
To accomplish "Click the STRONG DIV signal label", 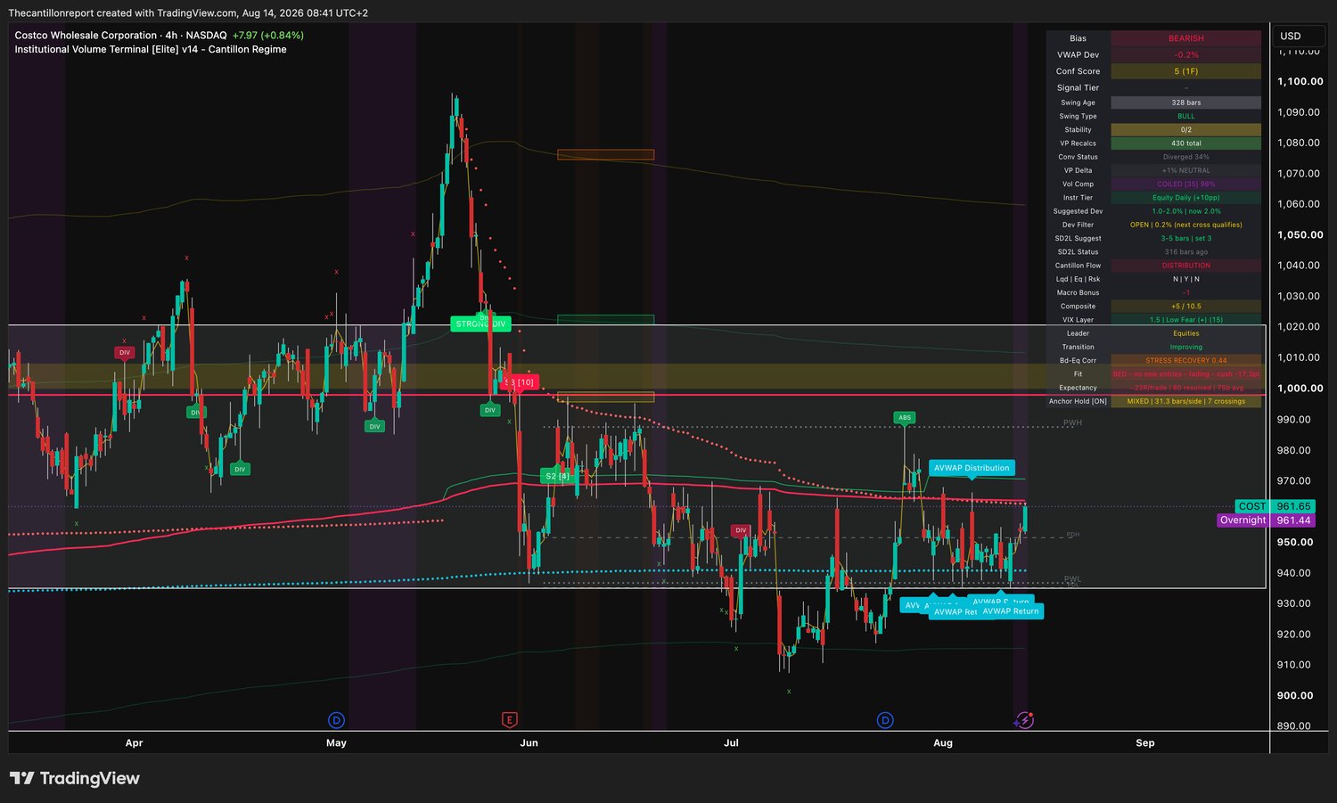I will tap(480, 324).
